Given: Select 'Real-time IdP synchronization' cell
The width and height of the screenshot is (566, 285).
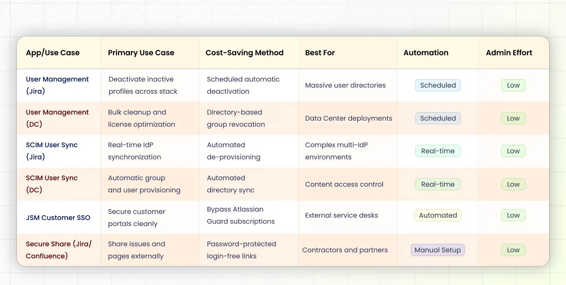Looking at the screenshot, I should 150,151.
